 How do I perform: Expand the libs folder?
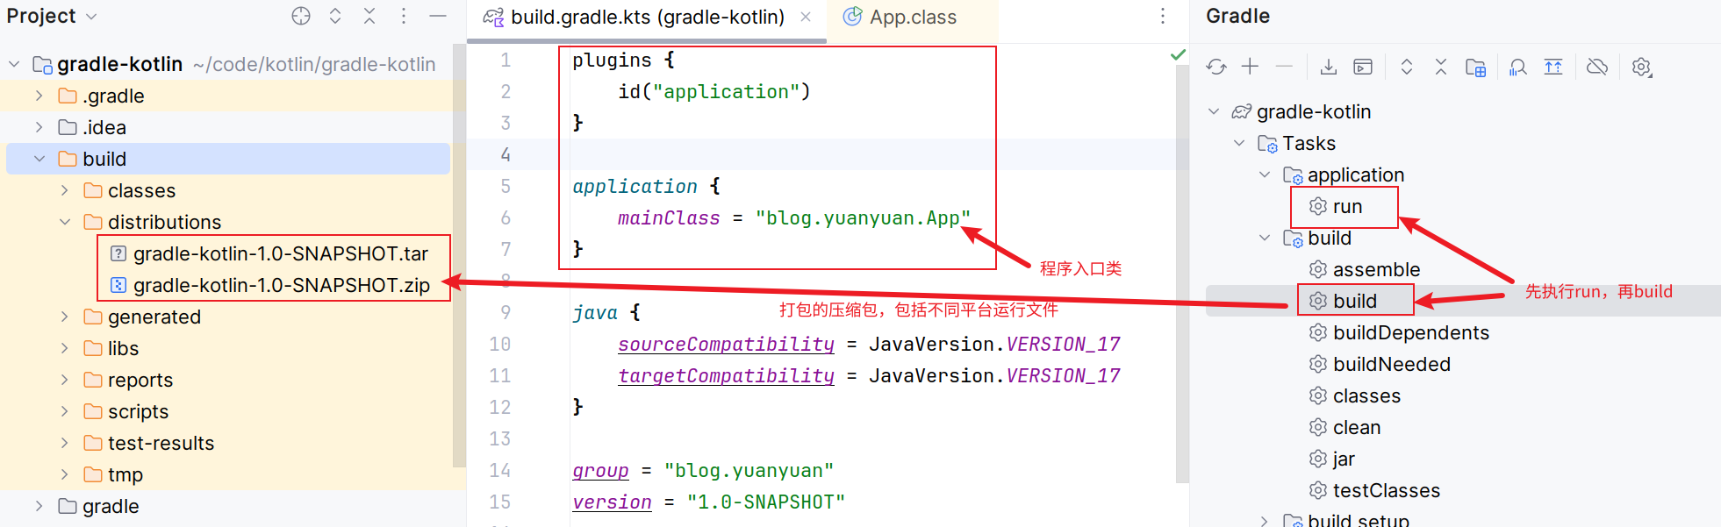(64, 348)
